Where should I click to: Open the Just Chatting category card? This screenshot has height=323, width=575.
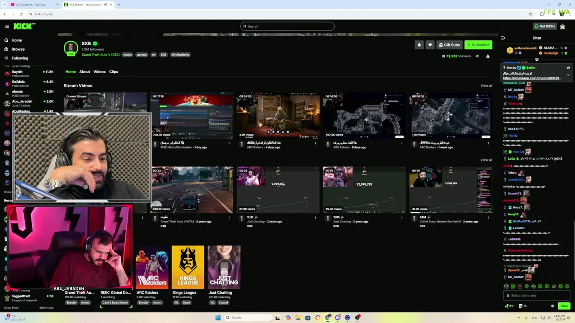click(x=224, y=266)
